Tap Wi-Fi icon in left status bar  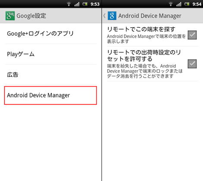[69, 4]
